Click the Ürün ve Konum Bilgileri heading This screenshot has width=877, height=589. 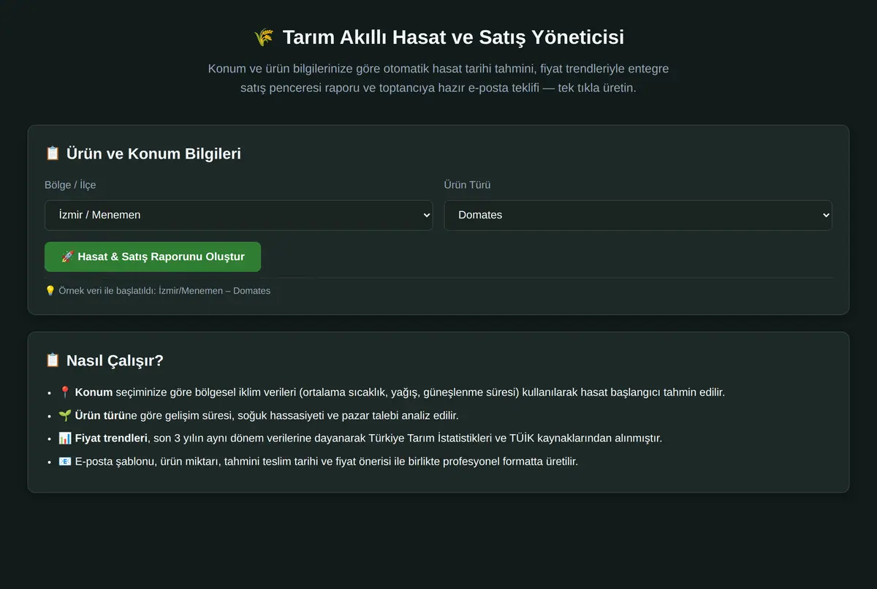pyautogui.click(x=153, y=153)
